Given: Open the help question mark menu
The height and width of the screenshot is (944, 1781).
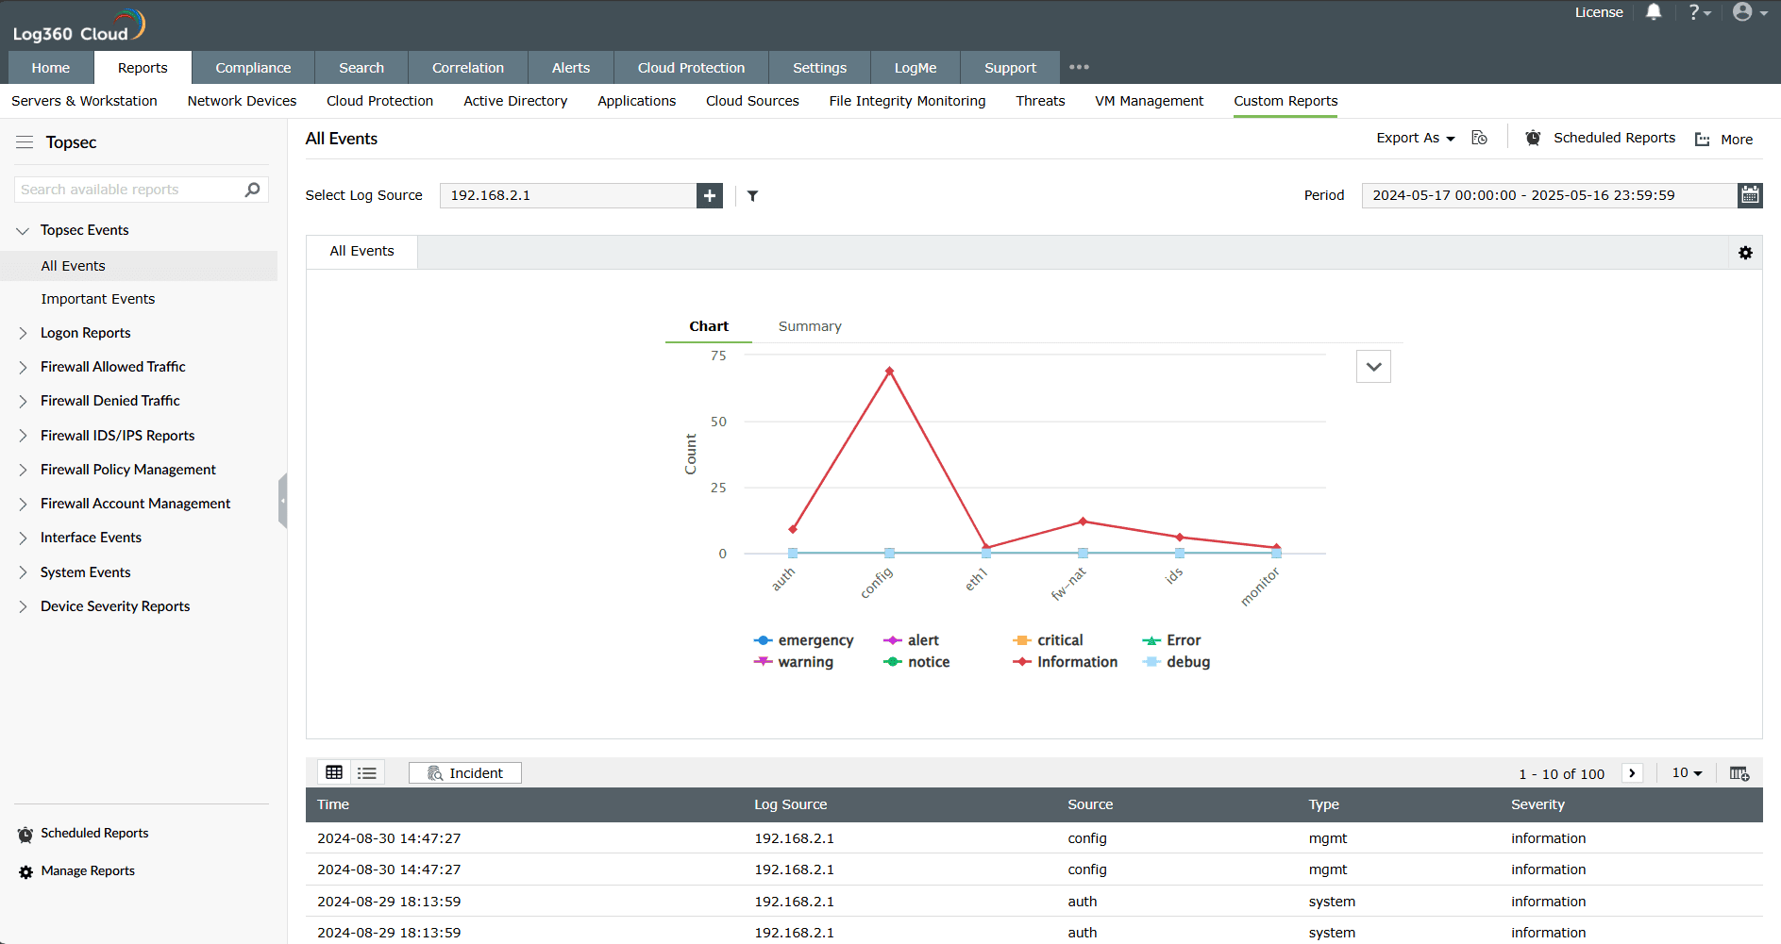Looking at the screenshot, I should pos(1699,12).
